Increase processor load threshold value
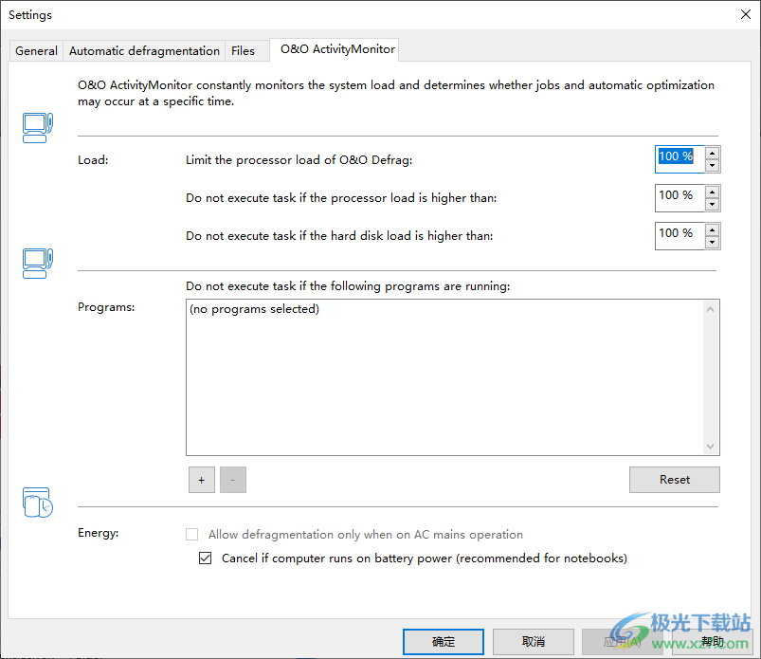 (x=713, y=192)
